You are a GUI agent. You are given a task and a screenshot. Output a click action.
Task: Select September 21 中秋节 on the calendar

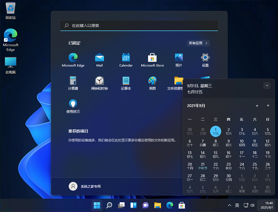point(203,166)
